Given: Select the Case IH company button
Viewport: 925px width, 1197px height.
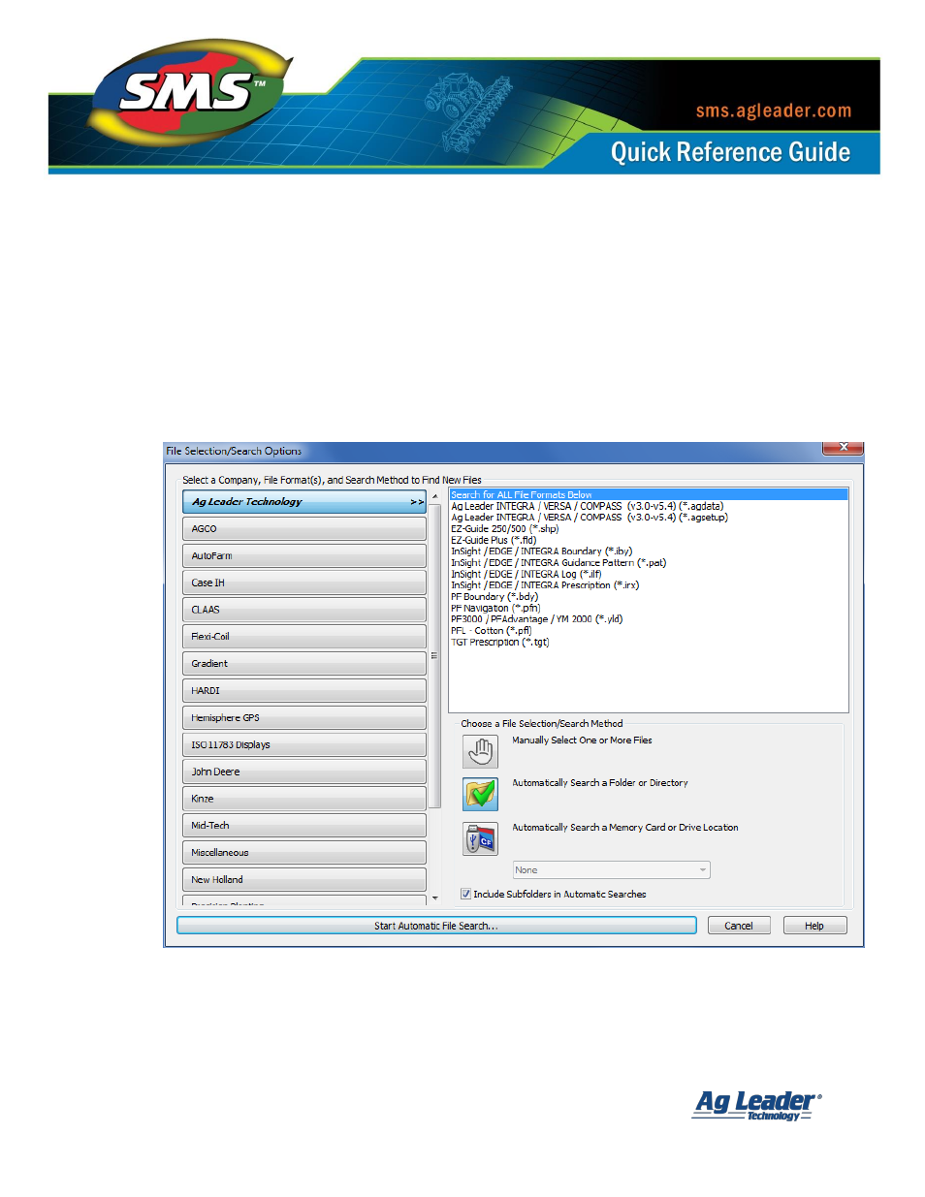Looking at the screenshot, I should (304, 583).
